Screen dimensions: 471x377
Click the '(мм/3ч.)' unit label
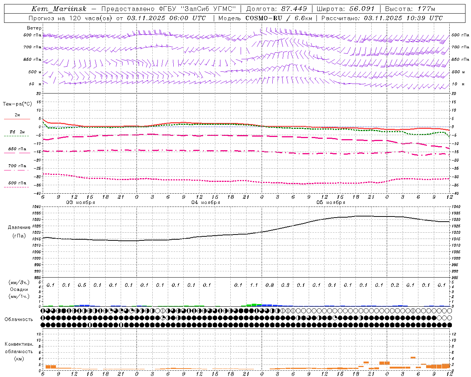pos(19,282)
